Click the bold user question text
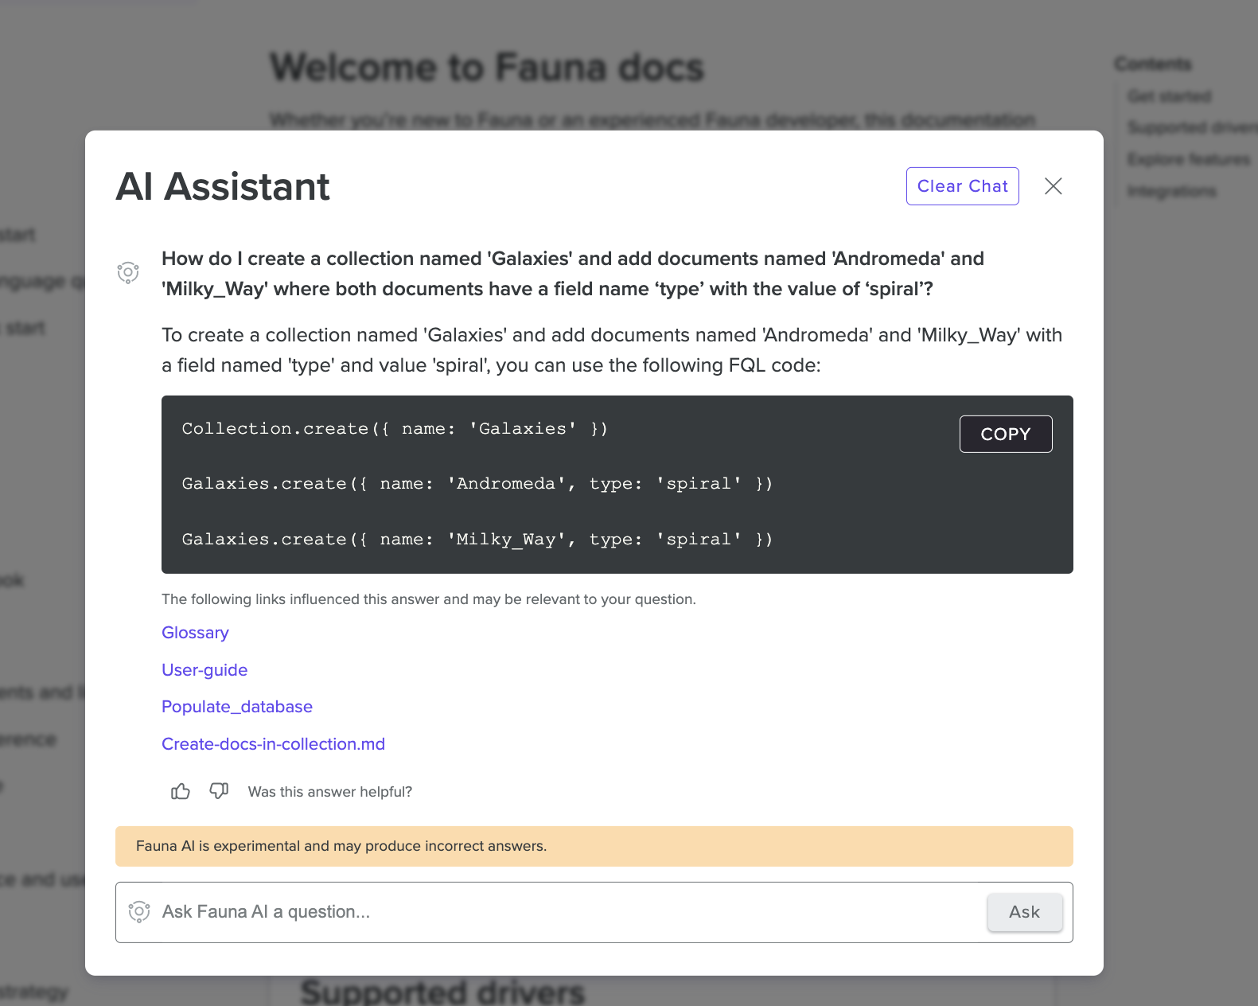The width and height of the screenshot is (1258, 1006). click(573, 274)
